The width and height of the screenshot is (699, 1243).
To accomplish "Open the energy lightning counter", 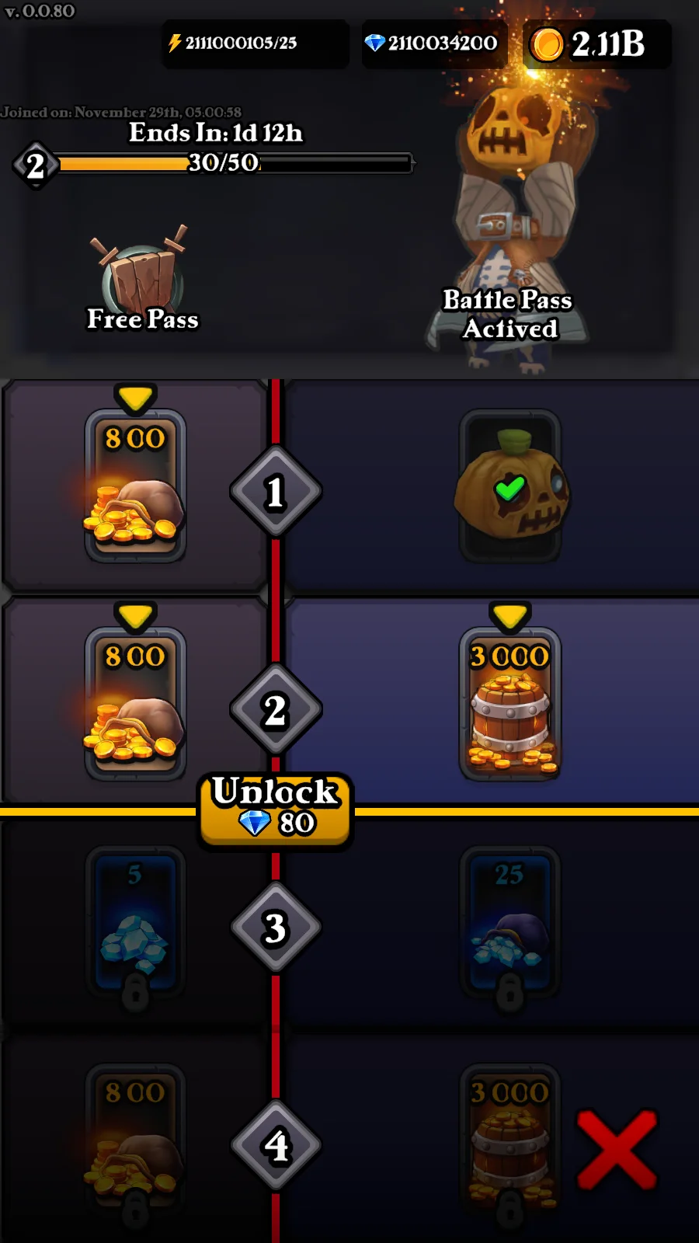I will click(255, 44).
